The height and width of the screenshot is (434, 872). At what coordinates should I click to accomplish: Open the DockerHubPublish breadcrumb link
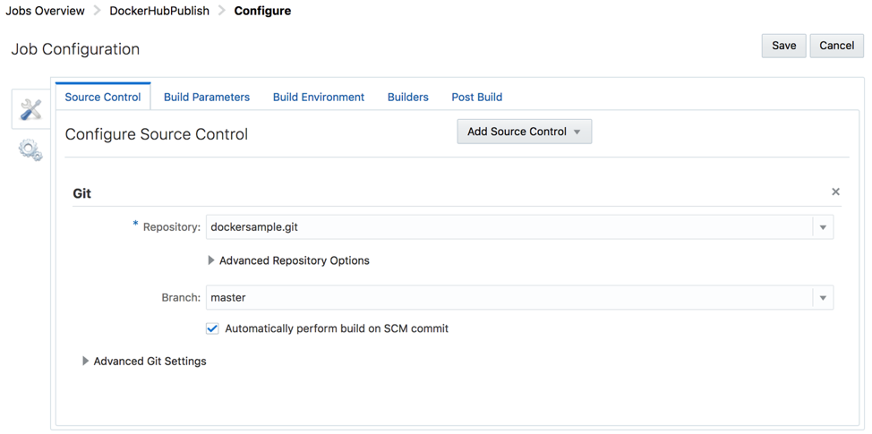pos(159,11)
